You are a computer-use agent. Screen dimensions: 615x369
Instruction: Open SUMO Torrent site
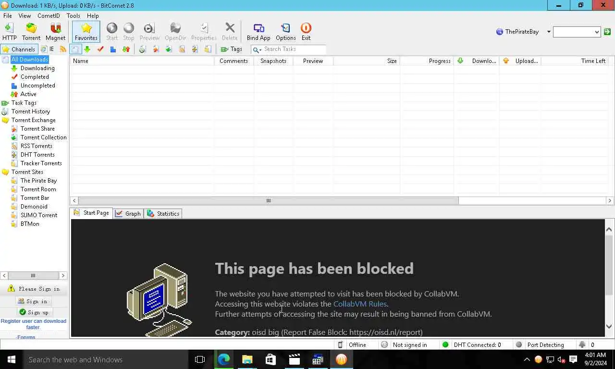click(39, 215)
